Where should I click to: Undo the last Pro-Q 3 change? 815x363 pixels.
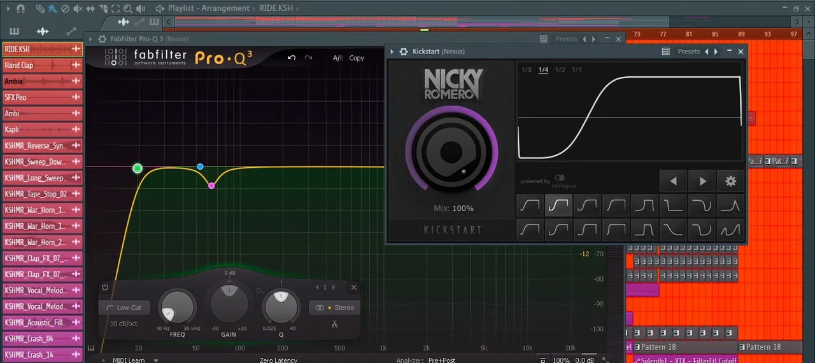tap(292, 57)
